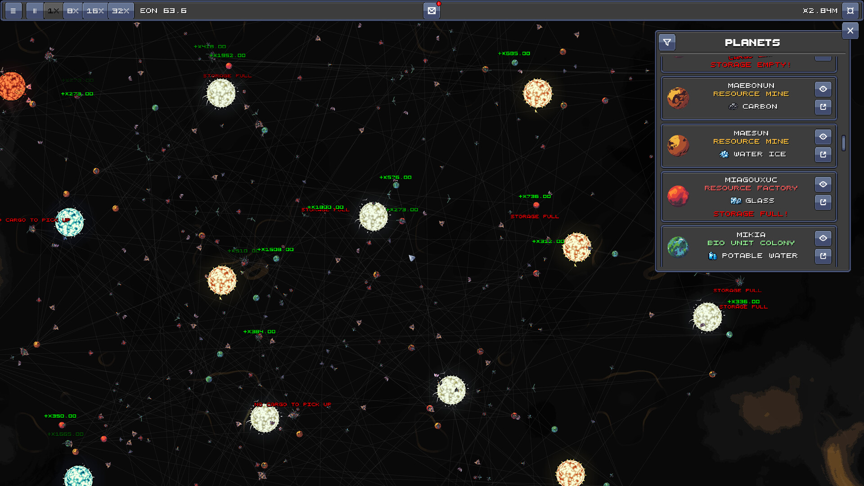Open the Planets list filter
The width and height of the screenshot is (864, 486).
(x=667, y=42)
